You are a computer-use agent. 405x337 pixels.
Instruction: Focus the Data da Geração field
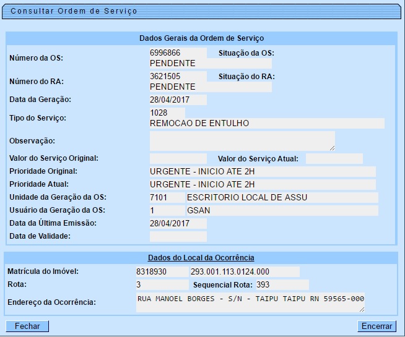(178, 100)
